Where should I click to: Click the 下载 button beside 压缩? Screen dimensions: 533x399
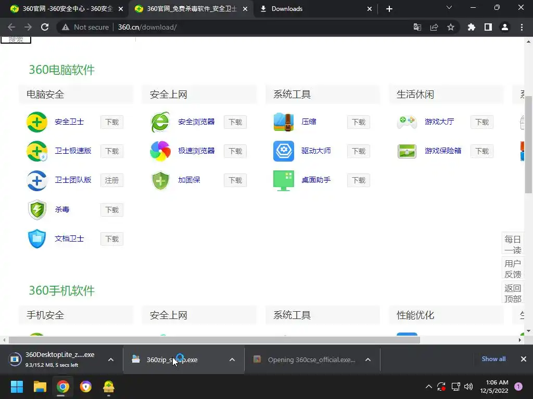point(359,122)
